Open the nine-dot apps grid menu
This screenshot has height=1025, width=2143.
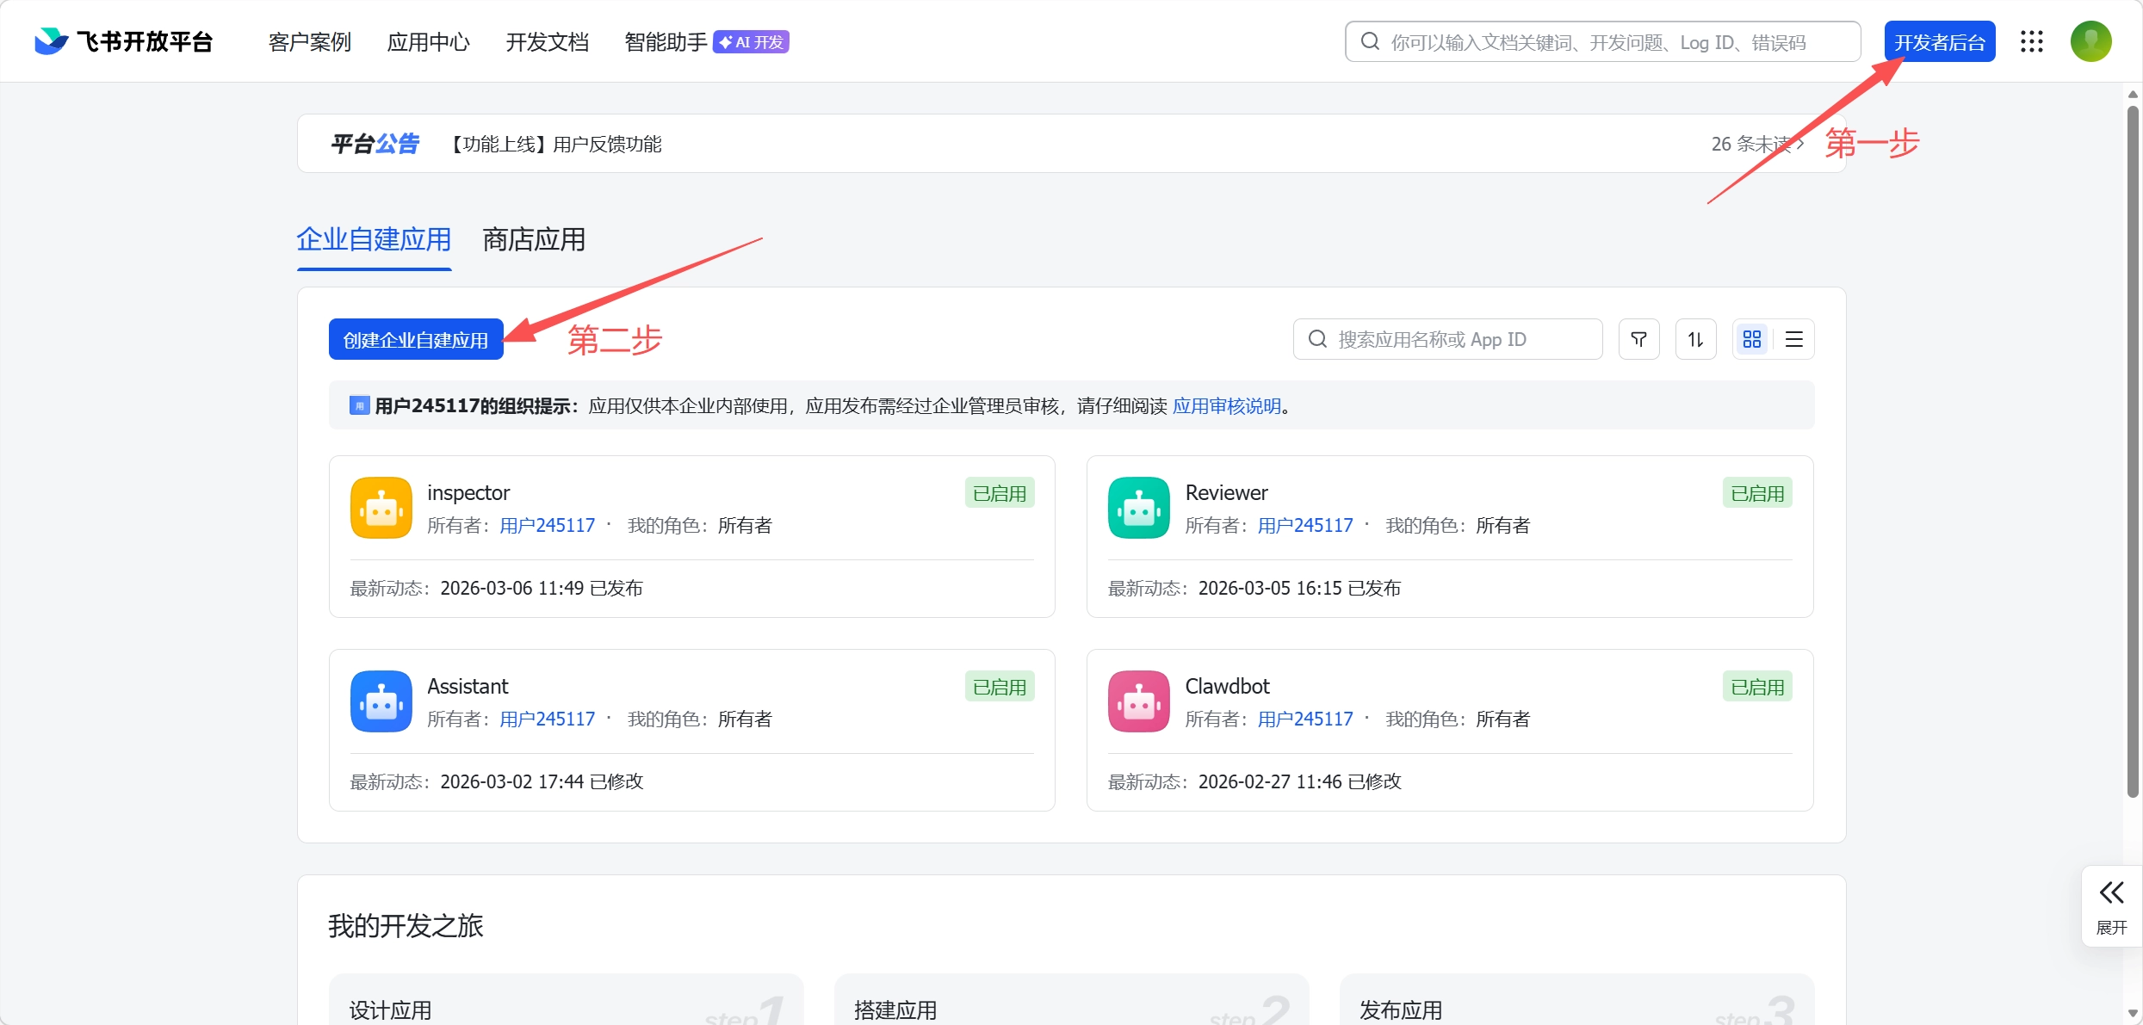[x=2031, y=41]
